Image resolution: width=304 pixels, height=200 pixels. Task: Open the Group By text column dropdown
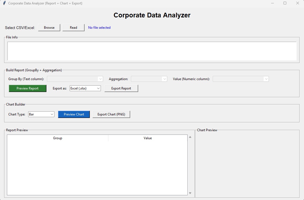tap(75, 79)
